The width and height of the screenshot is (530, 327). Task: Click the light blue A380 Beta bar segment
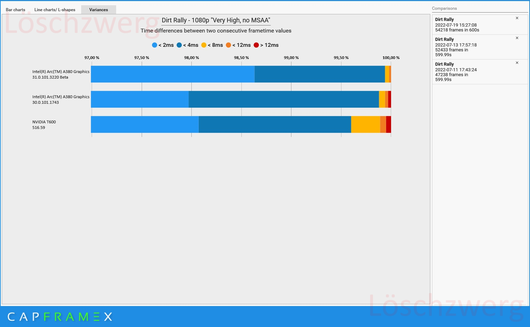[173, 74]
